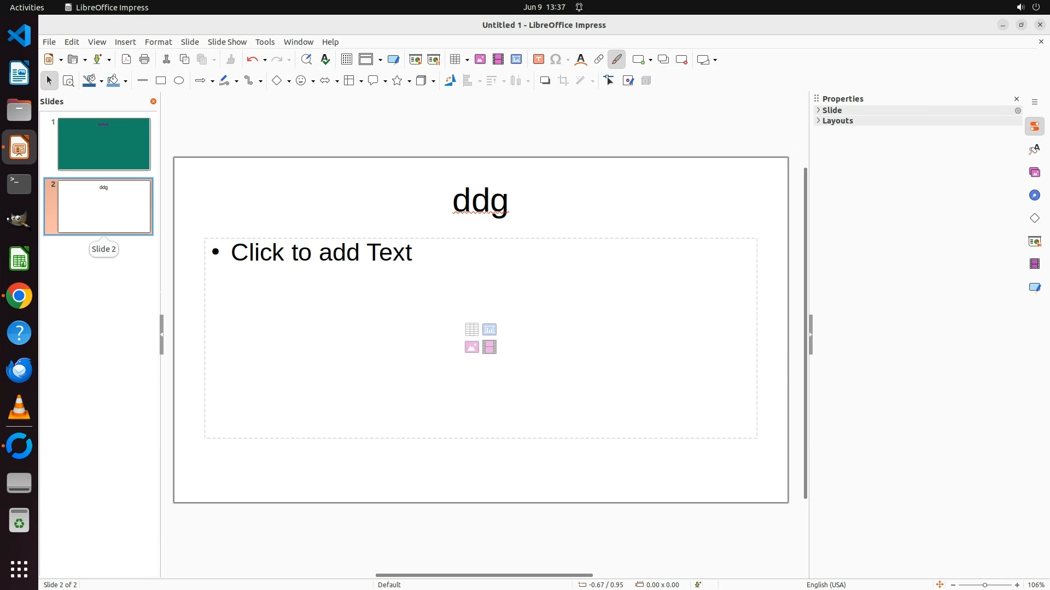Click the Insert Hyperlink icon
Screen dimensions: 1050x590
point(599,60)
